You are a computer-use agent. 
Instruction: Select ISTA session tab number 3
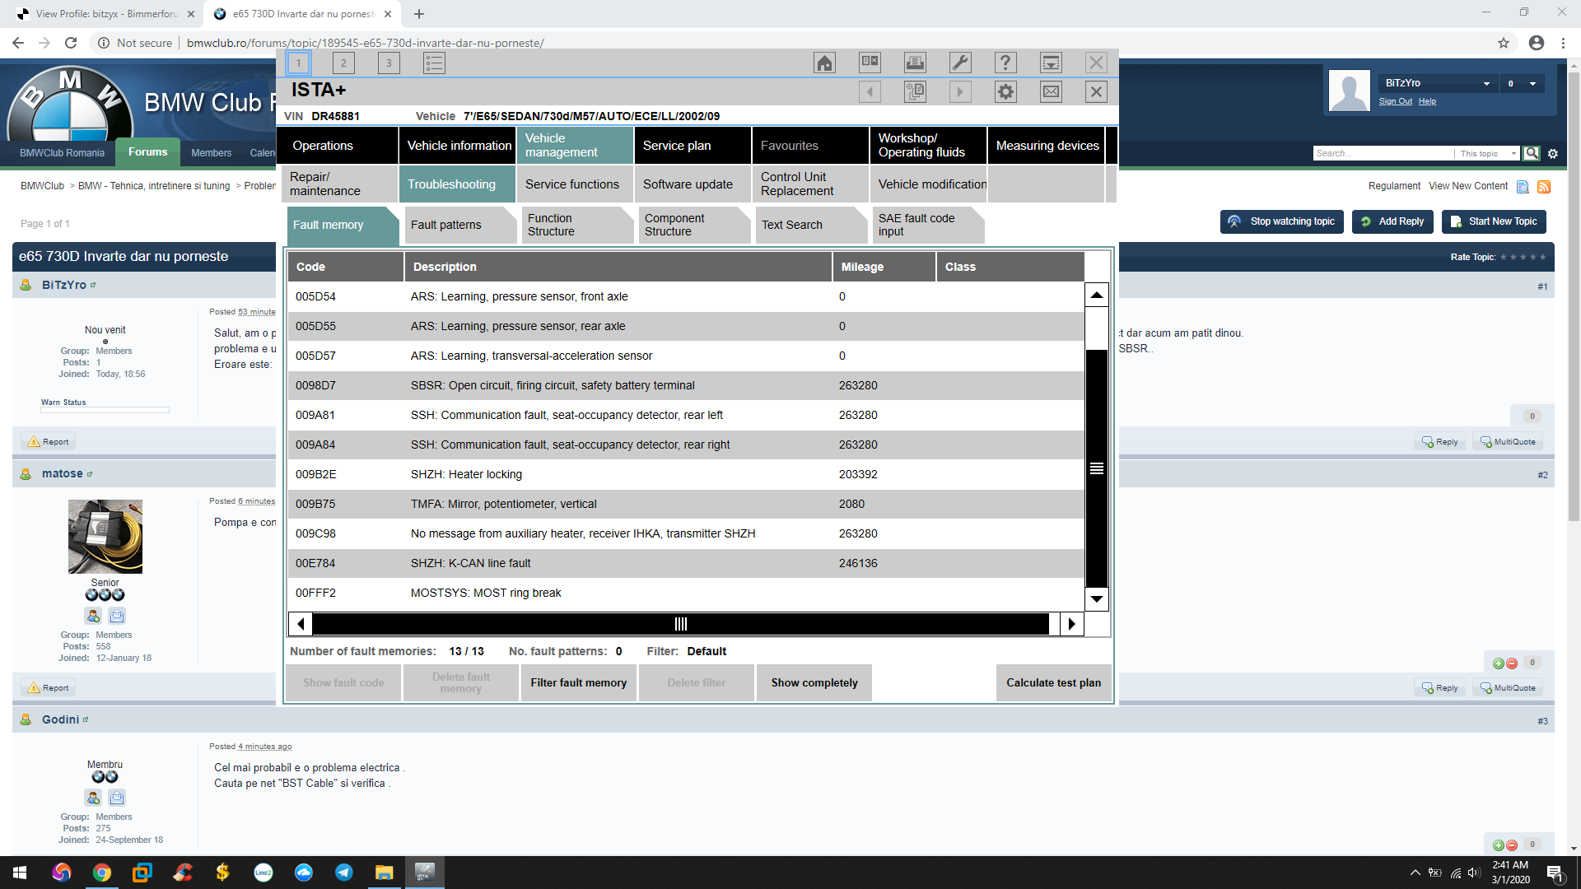tap(389, 63)
